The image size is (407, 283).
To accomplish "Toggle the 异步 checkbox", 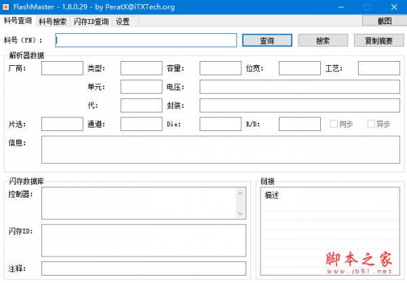I will (371, 124).
